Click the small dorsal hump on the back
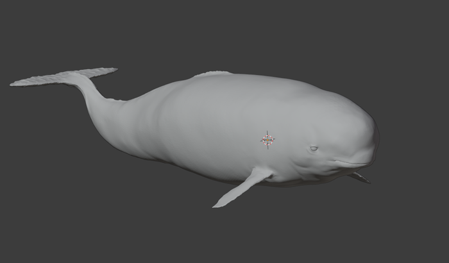This screenshot has height=263, width=449. click(212, 74)
